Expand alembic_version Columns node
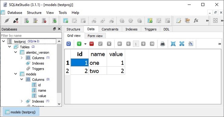 click(x=22, y=58)
